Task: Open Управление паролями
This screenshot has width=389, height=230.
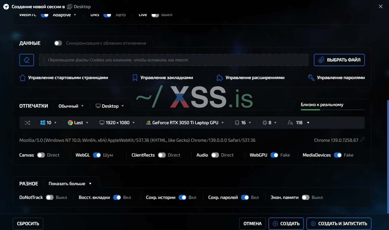Action: coord(336,78)
